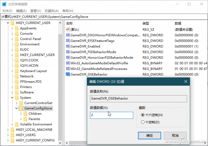Click the 0x00000002 (2) data cell
208x146 pixels.
[x=186, y=52]
